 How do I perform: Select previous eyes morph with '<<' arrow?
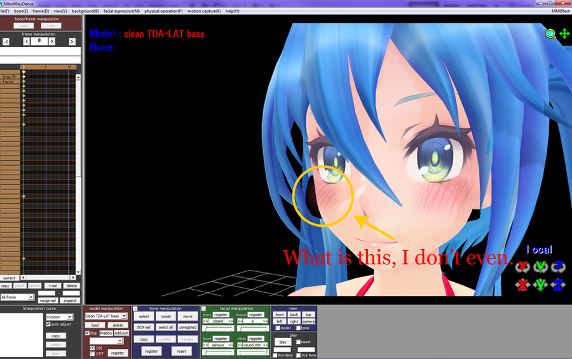(205, 321)
